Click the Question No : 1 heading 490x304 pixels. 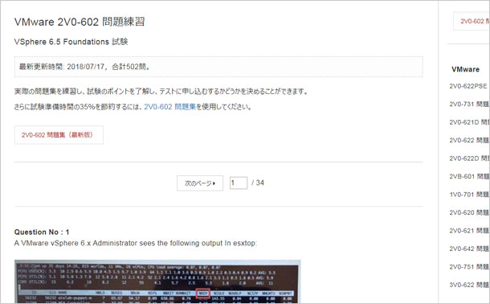pos(42,232)
